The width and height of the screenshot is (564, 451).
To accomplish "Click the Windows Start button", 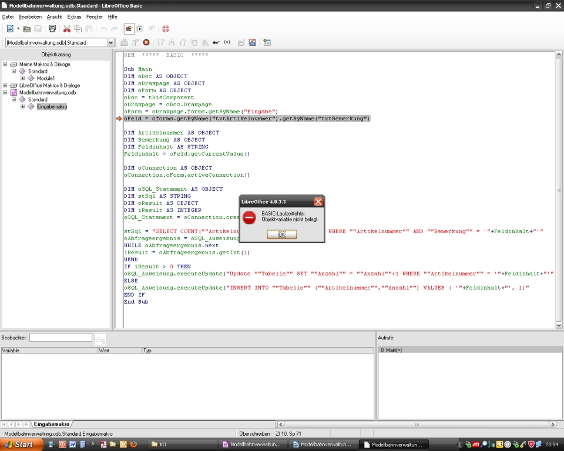I will [x=22, y=445].
